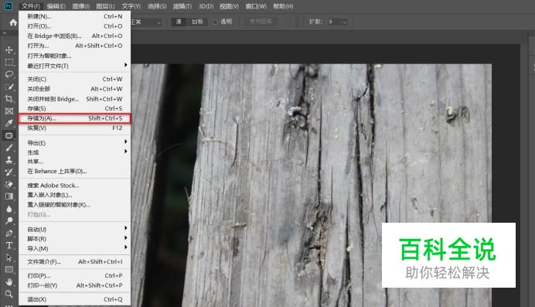Click the 扩散 value input field
The height and width of the screenshot is (307, 535).
pyautogui.click(x=333, y=22)
